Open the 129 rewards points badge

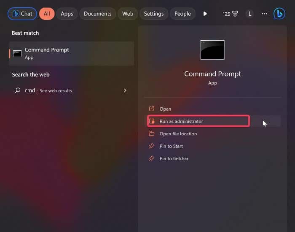tap(230, 14)
